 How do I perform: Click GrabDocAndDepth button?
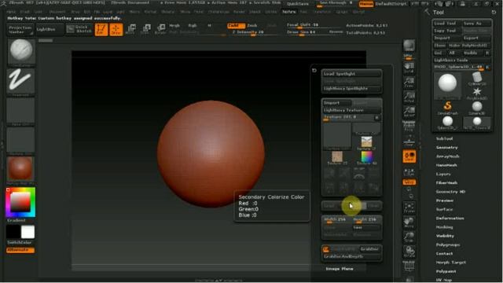[x=351, y=257]
